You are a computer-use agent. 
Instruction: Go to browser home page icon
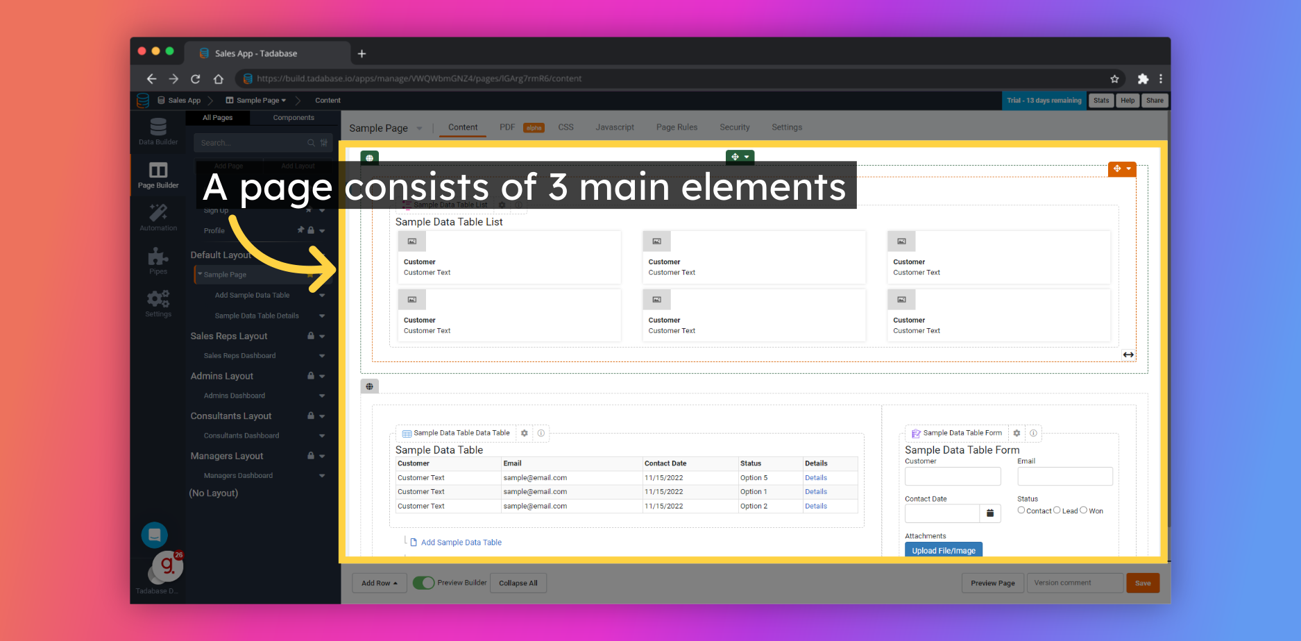coord(219,79)
